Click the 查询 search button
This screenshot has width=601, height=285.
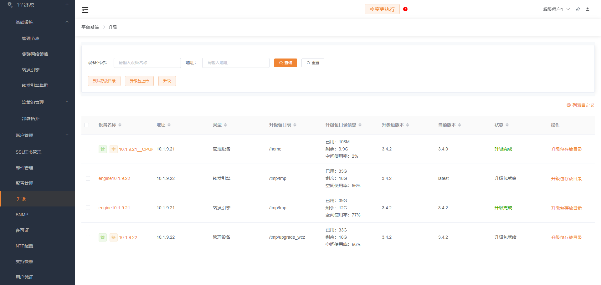tap(285, 63)
